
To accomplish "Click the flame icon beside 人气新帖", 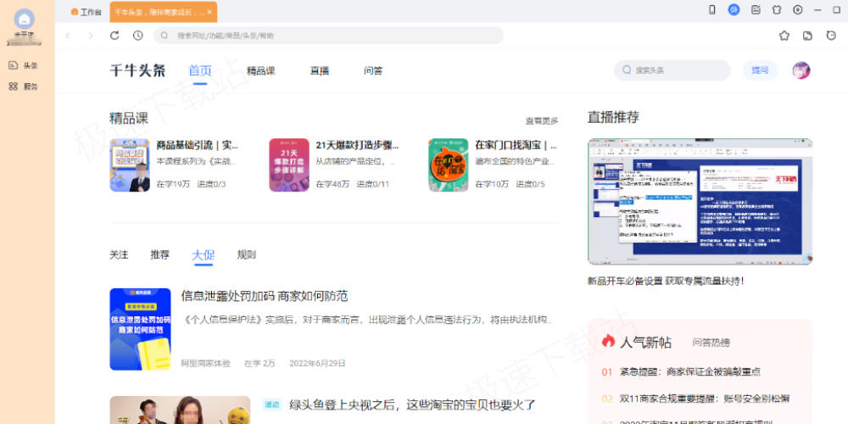I will (x=608, y=341).
